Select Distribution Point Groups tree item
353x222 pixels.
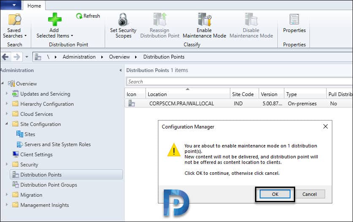pos(49,185)
